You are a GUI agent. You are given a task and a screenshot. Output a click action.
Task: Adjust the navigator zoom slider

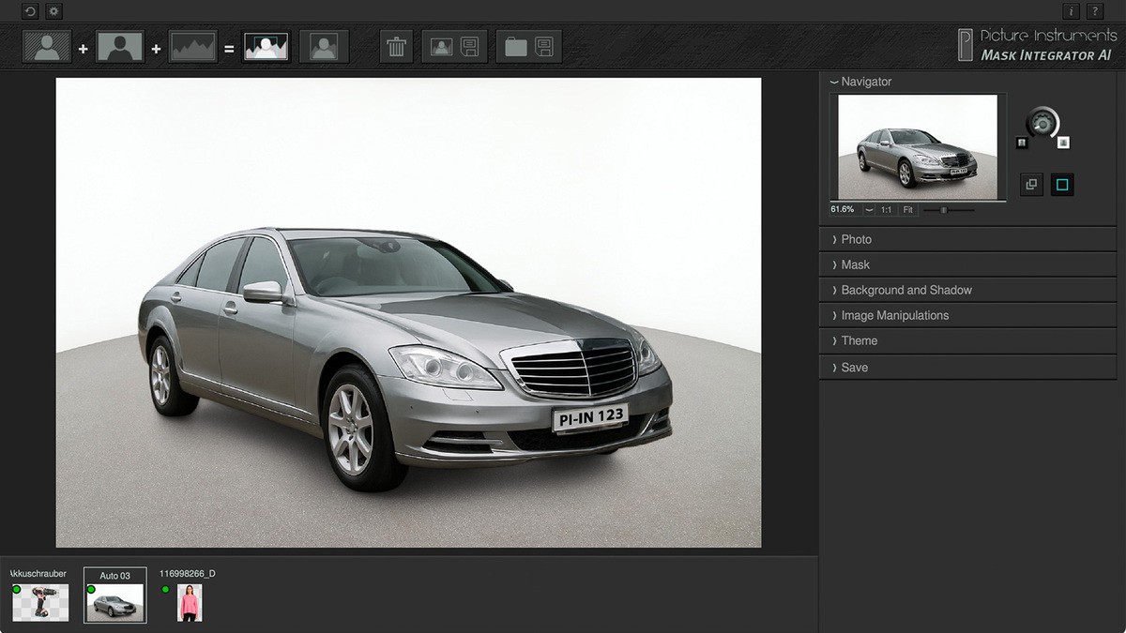click(x=949, y=210)
